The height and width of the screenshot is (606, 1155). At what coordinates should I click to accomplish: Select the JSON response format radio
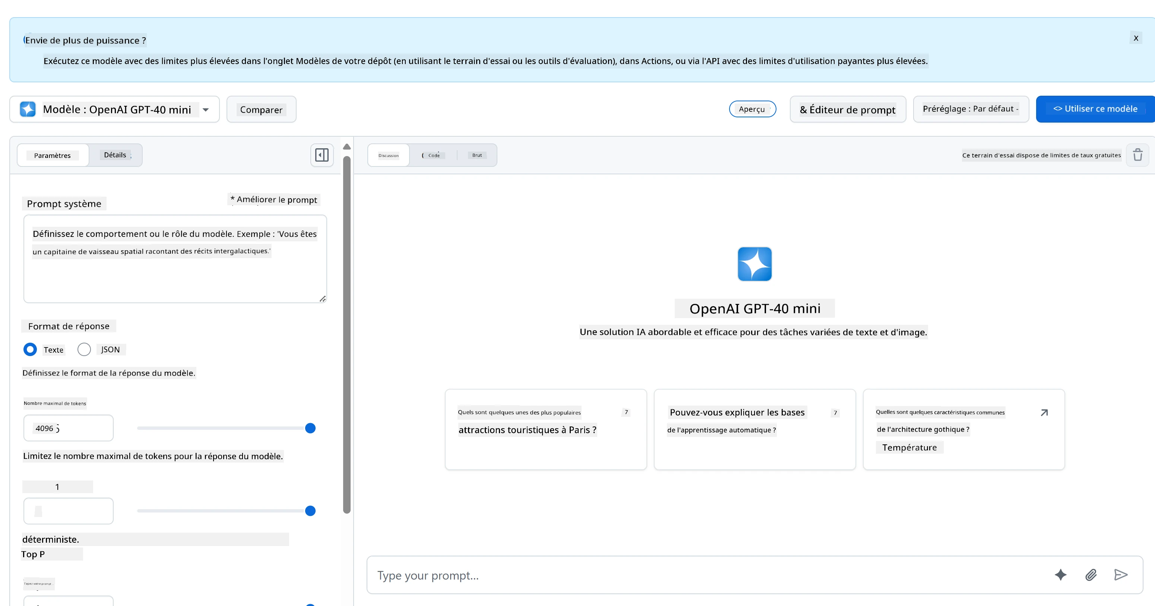pos(84,349)
